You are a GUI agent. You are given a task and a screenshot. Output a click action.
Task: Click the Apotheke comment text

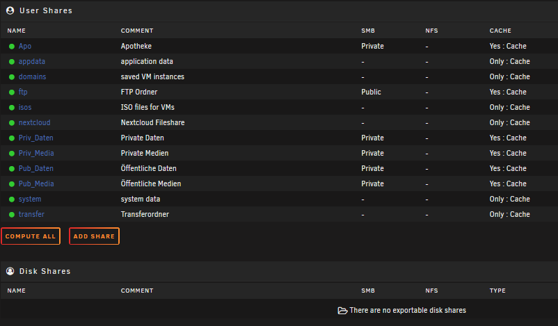click(136, 46)
